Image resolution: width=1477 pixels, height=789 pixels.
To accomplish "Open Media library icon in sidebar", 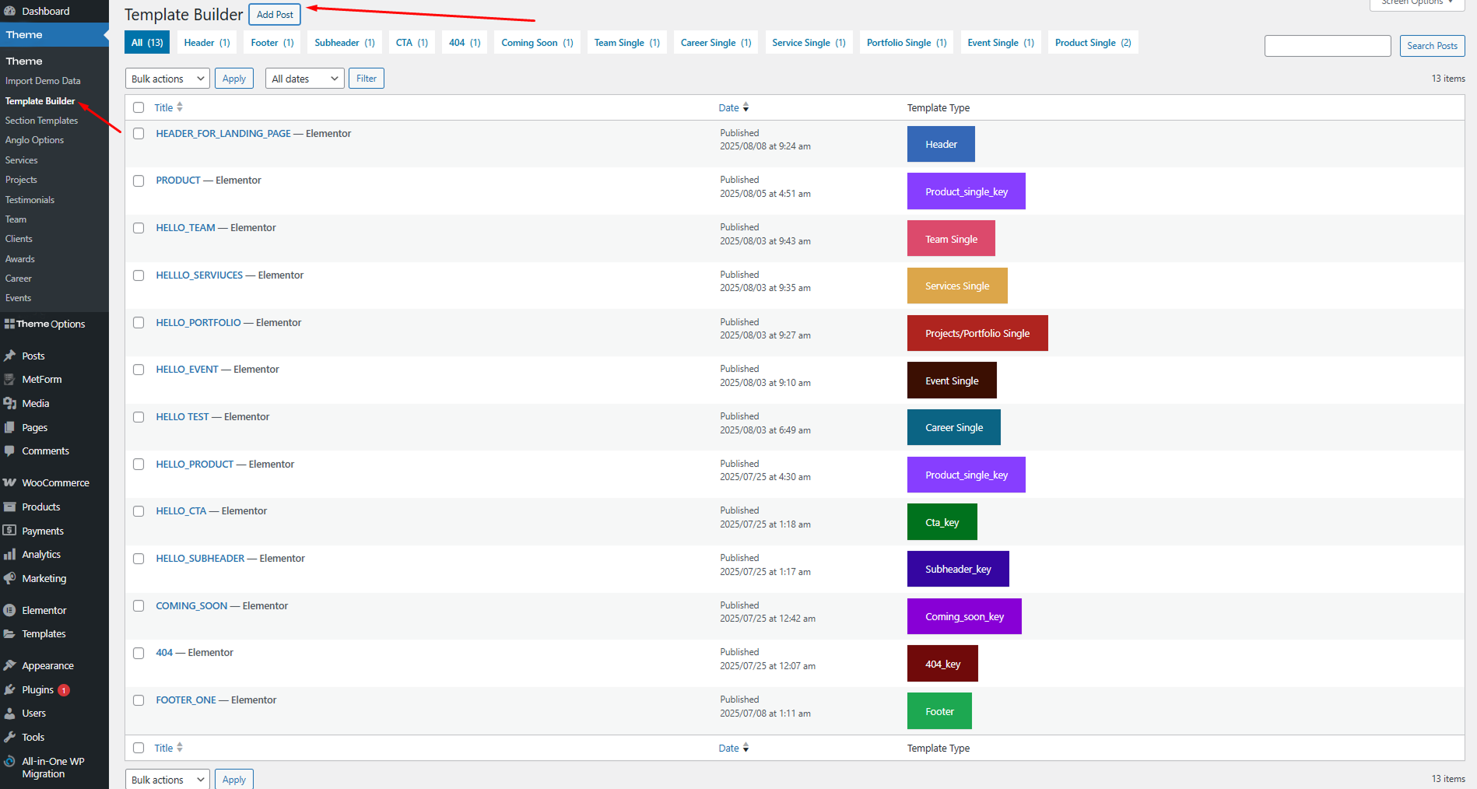I will click(9, 403).
